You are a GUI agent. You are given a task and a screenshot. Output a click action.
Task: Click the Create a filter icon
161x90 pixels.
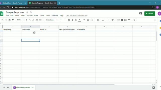[x=129, y=20]
